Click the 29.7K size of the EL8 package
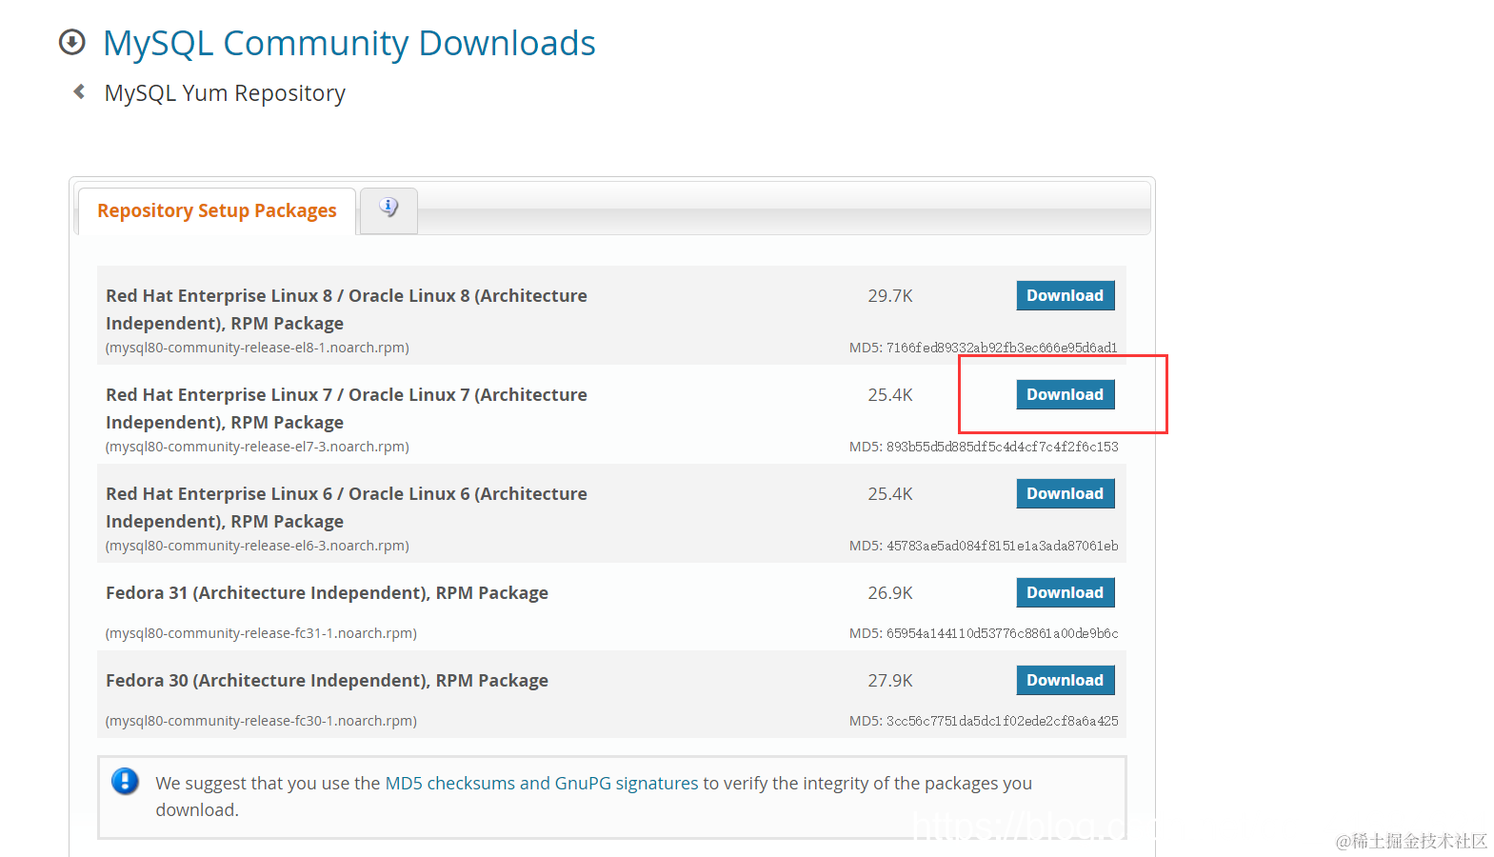The width and height of the screenshot is (1494, 857). pos(890,296)
